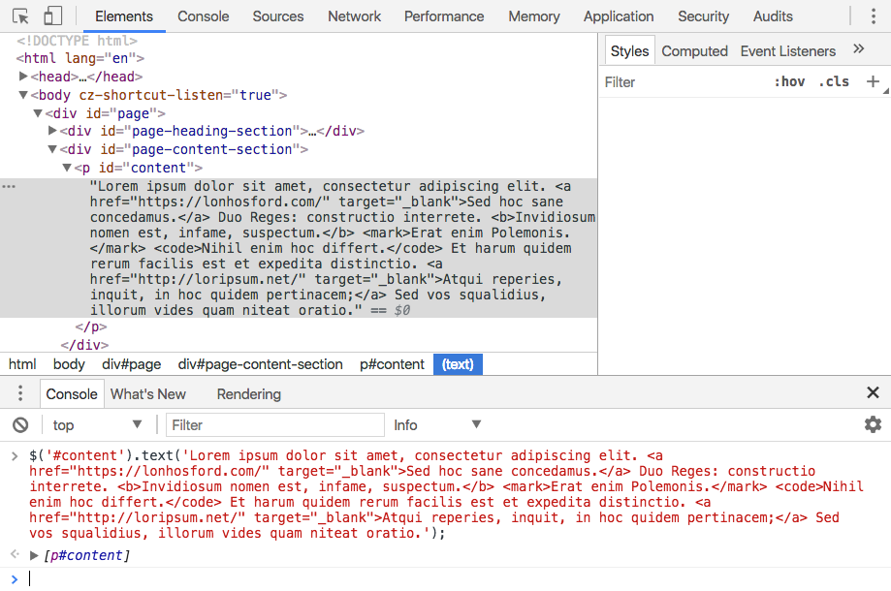Collapse the p id="content" node
This screenshot has width=891, height=591.
(x=67, y=168)
